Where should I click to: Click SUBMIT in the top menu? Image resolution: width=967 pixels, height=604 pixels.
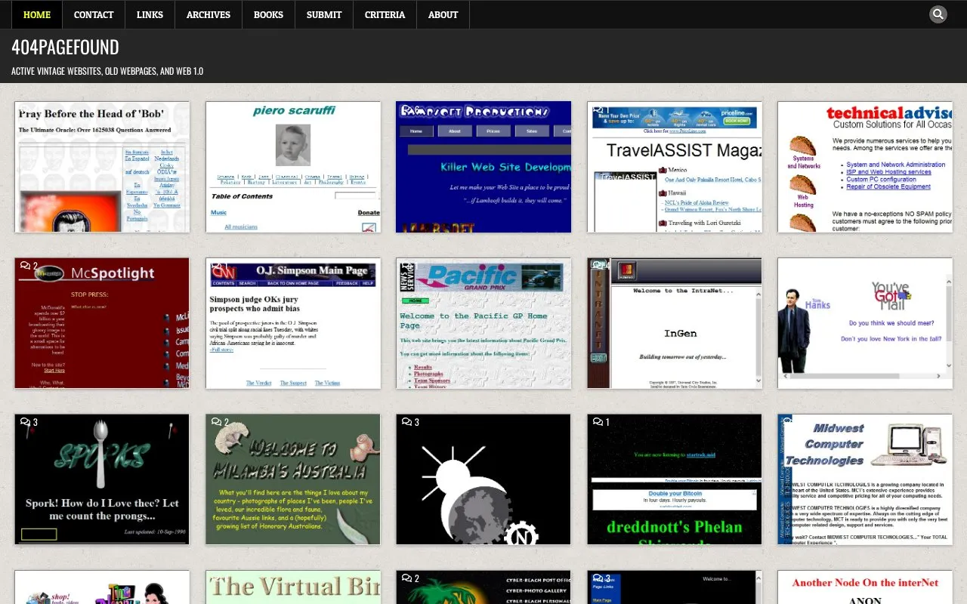coord(324,14)
